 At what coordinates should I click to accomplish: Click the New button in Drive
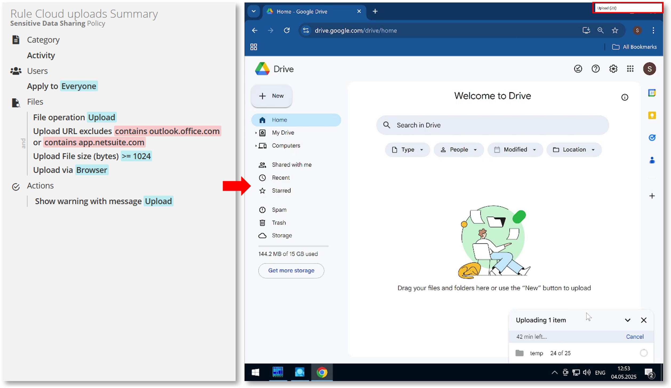tap(271, 96)
